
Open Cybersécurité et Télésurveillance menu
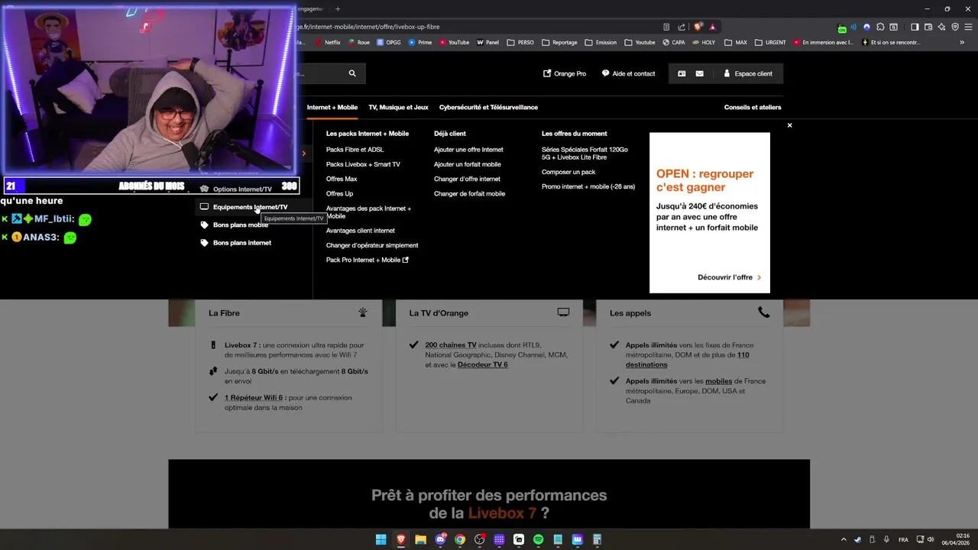[488, 107]
